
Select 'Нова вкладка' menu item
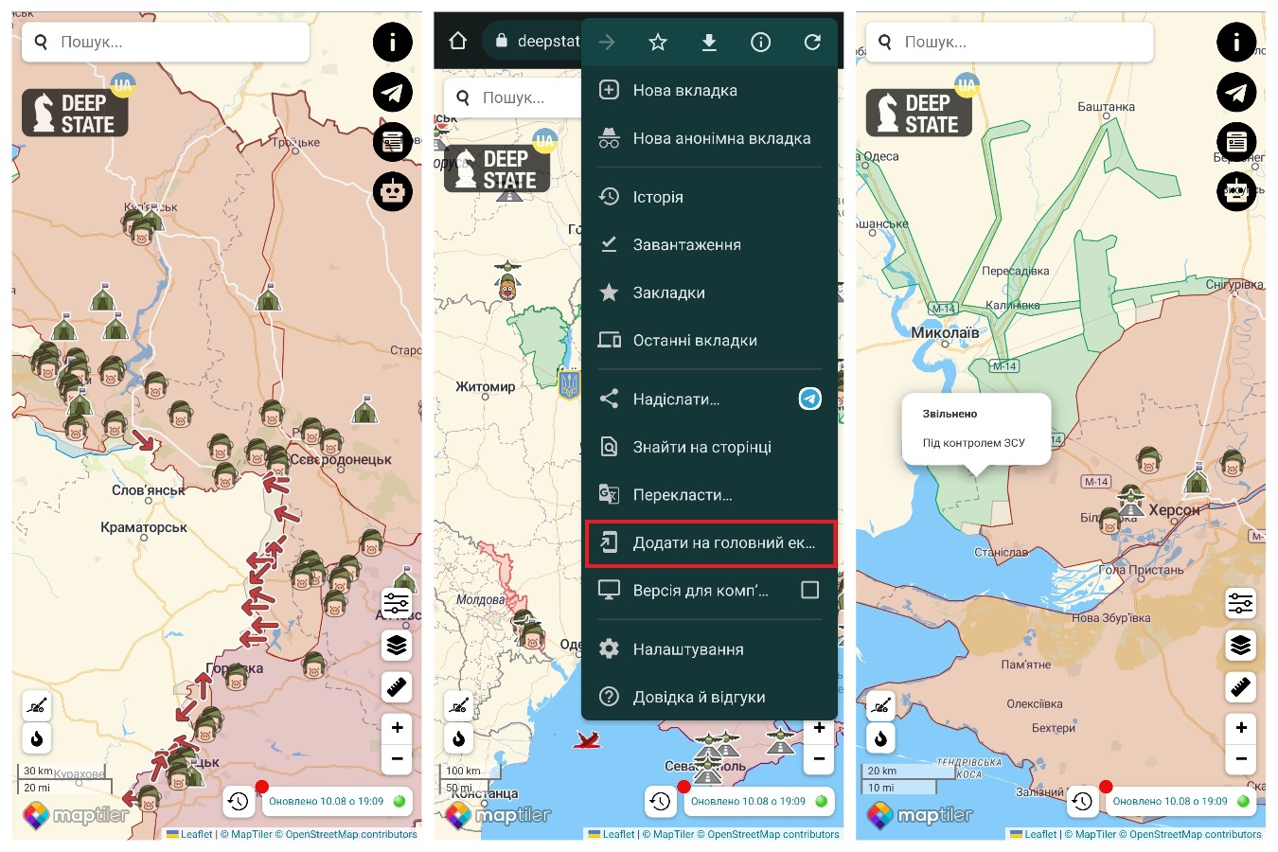tap(710, 91)
